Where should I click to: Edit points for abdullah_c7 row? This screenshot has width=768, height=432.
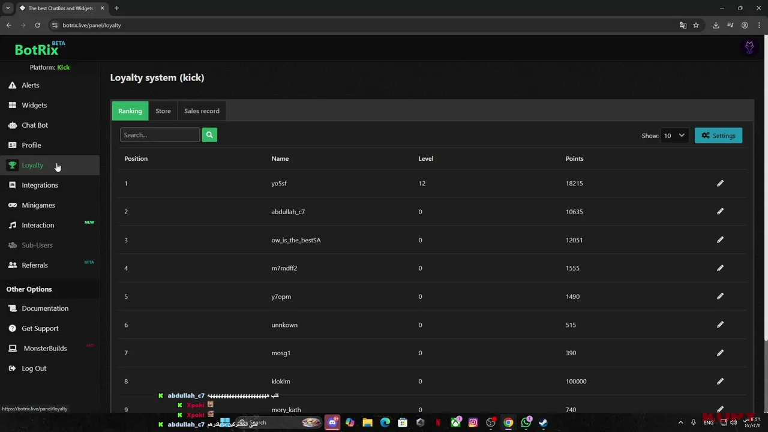[x=720, y=211]
